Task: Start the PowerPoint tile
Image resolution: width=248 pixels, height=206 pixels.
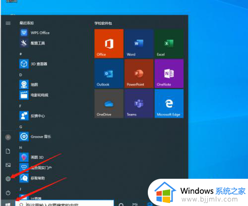Action: point(139,74)
